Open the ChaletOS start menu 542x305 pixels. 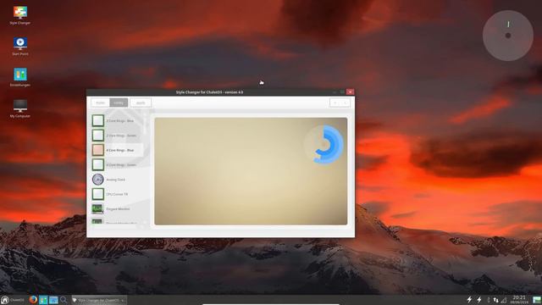[x=13, y=300]
